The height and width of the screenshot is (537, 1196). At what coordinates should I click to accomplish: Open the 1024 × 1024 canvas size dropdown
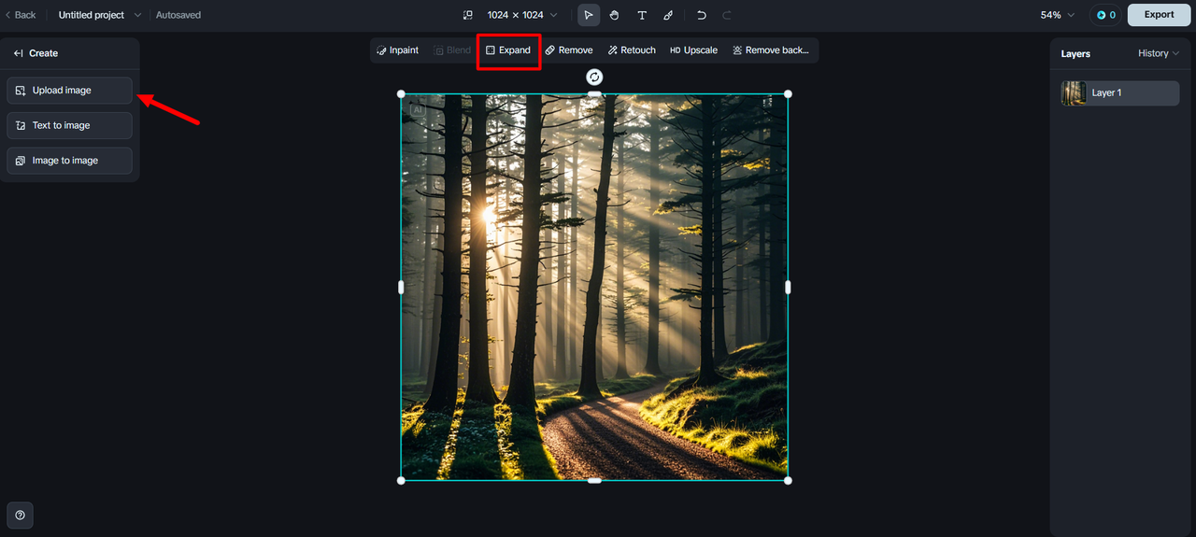click(522, 15)
